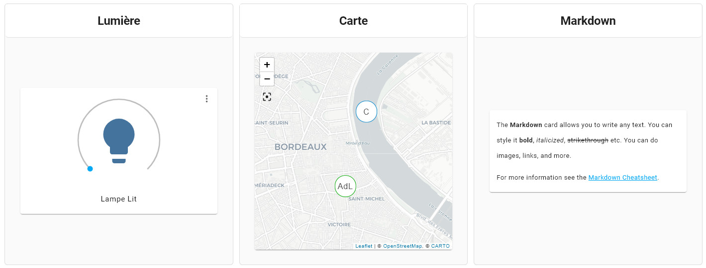Click the blue brightness slider handle
The width and height of the screenshot is (706, 268).
[x=90, y=169]
